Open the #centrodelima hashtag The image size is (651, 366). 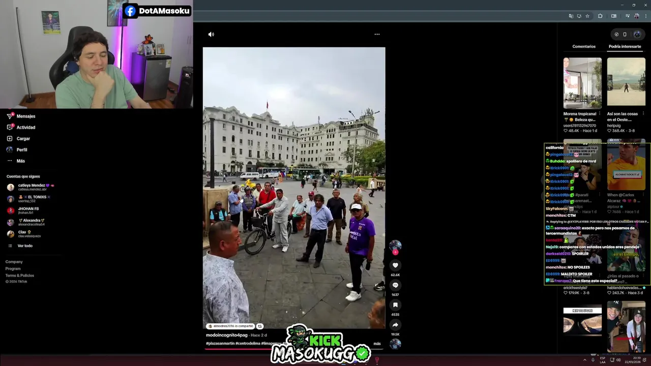pos(248,344)
